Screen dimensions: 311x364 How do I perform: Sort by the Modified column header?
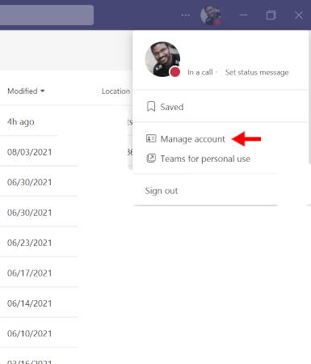click(26, 91)
